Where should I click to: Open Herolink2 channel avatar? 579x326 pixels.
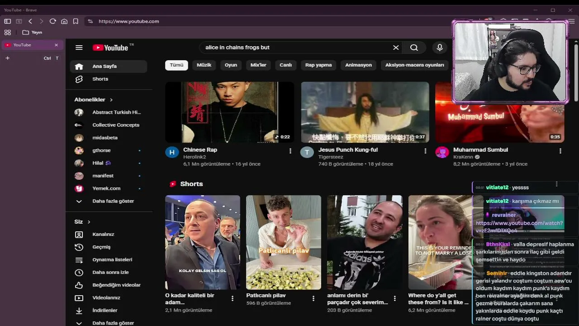click(172, 152)
